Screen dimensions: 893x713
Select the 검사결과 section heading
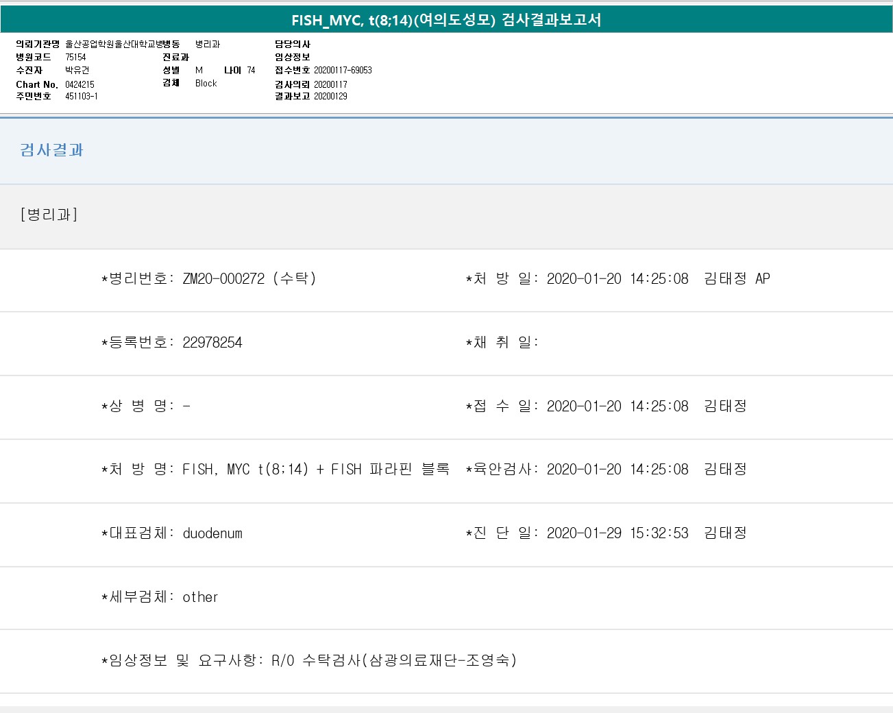tap(51, 150)
